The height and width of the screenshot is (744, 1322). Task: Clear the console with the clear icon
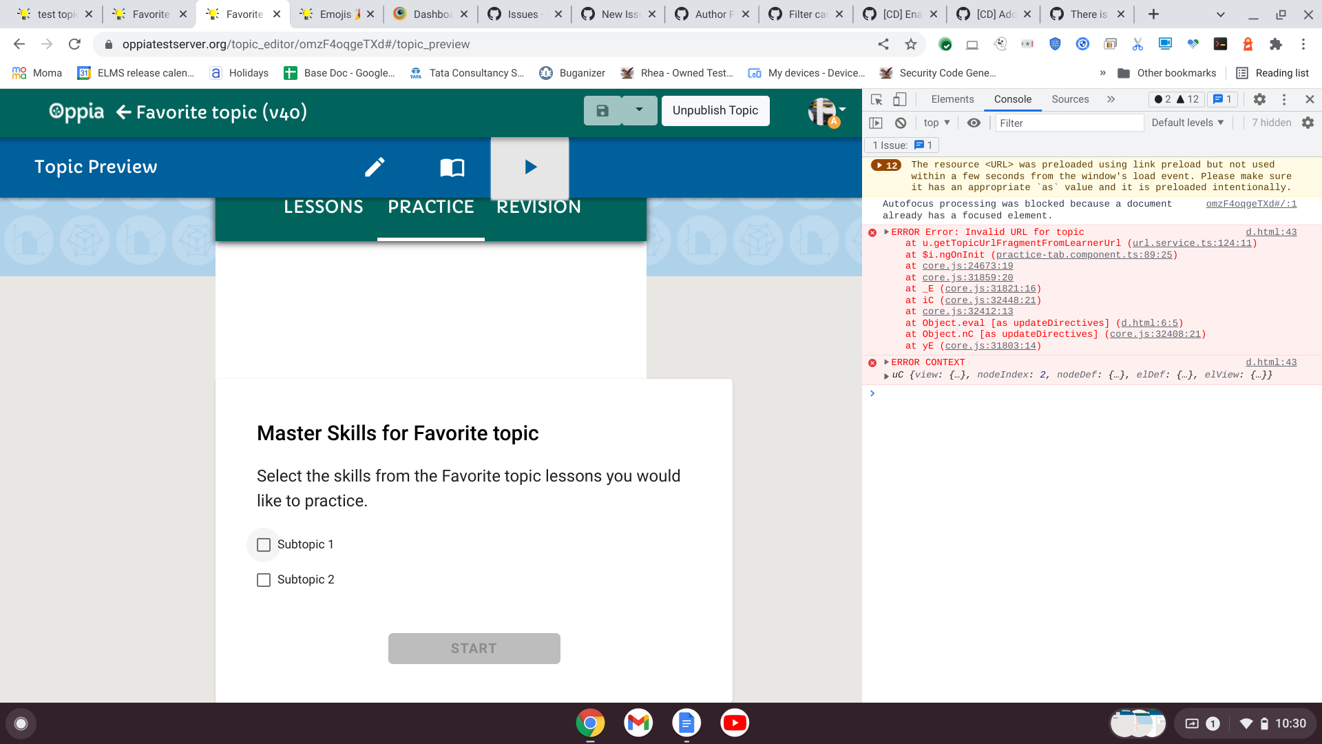[901, 123]
